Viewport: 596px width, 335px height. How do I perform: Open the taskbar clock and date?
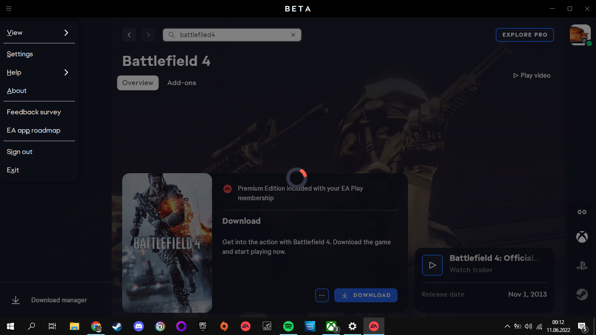coord(558,326)
